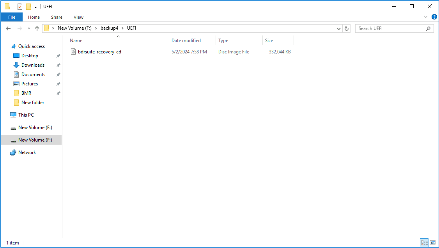Select Quick access in navigation pane
Screen dimensions: 439x248
point(31,46)
